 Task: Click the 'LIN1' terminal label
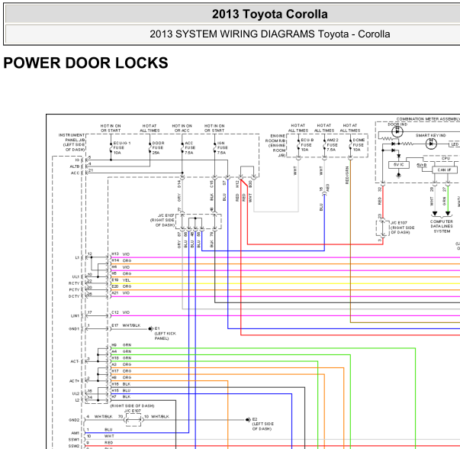[x=75, y=316]
